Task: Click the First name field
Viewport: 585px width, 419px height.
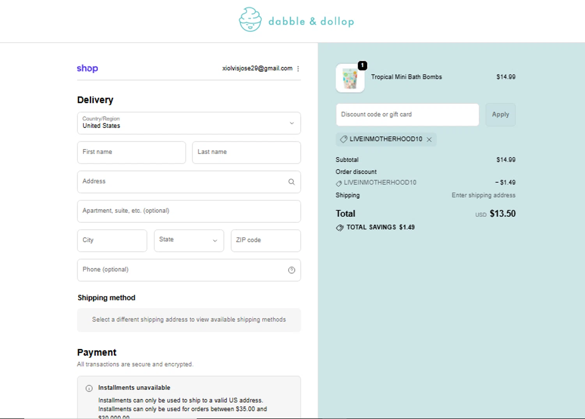Action: click(x=131, y=152)
